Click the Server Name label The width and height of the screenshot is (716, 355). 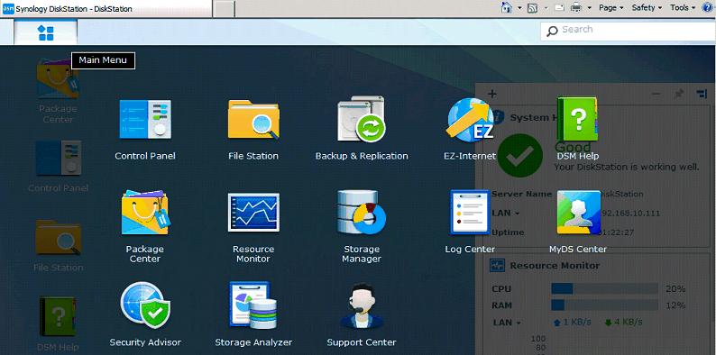click(x=521, y=194)
